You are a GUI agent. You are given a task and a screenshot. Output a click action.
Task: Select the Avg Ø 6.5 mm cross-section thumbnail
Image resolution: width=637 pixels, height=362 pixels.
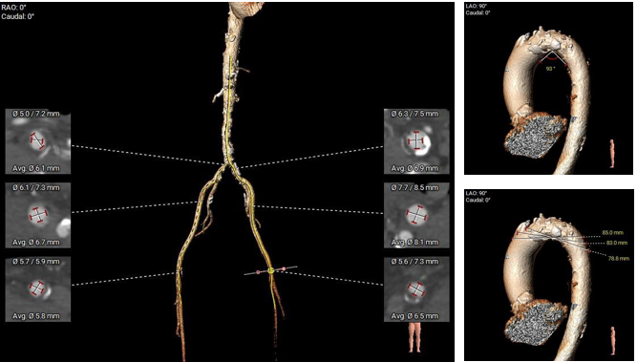(416, 288)
